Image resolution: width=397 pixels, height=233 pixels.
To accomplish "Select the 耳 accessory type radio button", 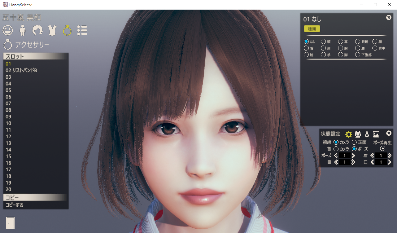I will pyautogui.click(x=341, y=41).
